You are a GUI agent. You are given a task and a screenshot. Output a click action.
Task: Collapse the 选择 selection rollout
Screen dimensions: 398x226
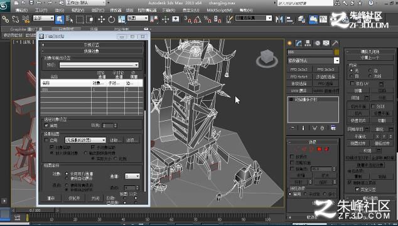tap(313, 142)
